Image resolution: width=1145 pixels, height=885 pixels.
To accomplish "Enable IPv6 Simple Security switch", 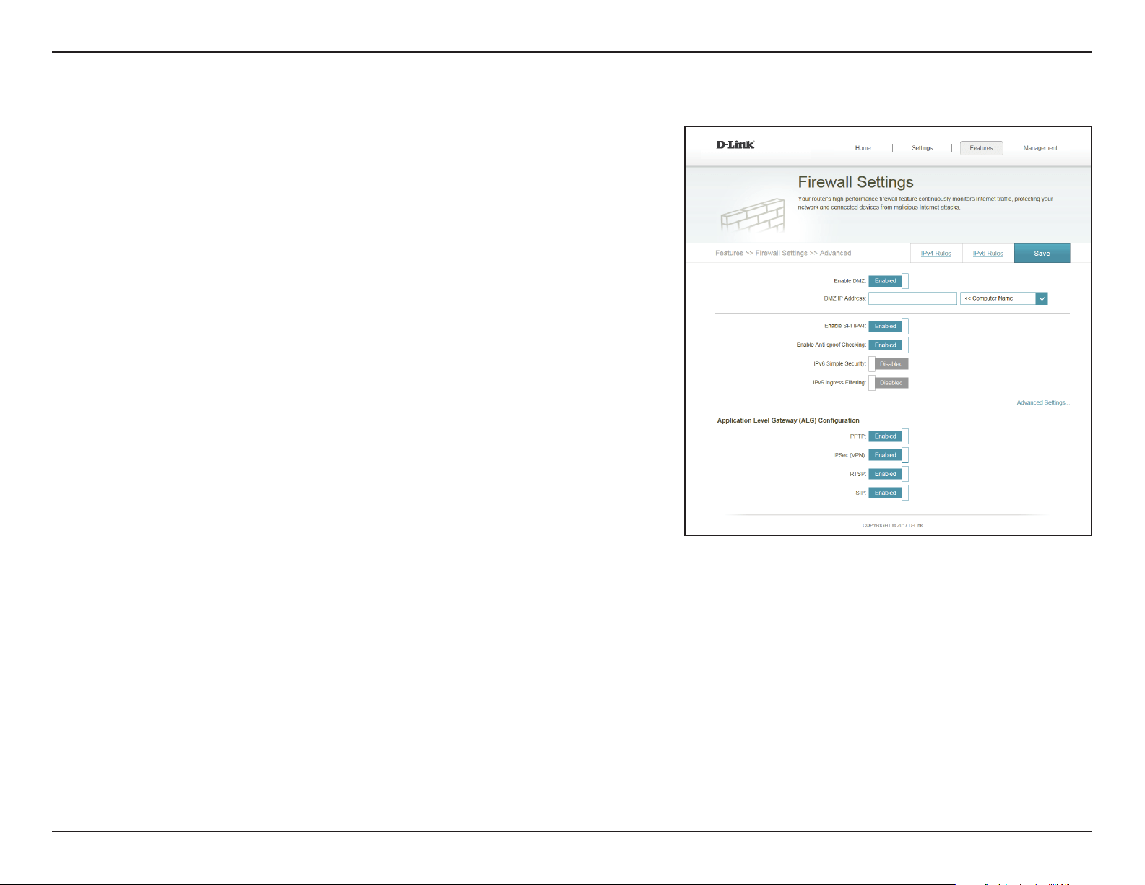I will (888, 364).
